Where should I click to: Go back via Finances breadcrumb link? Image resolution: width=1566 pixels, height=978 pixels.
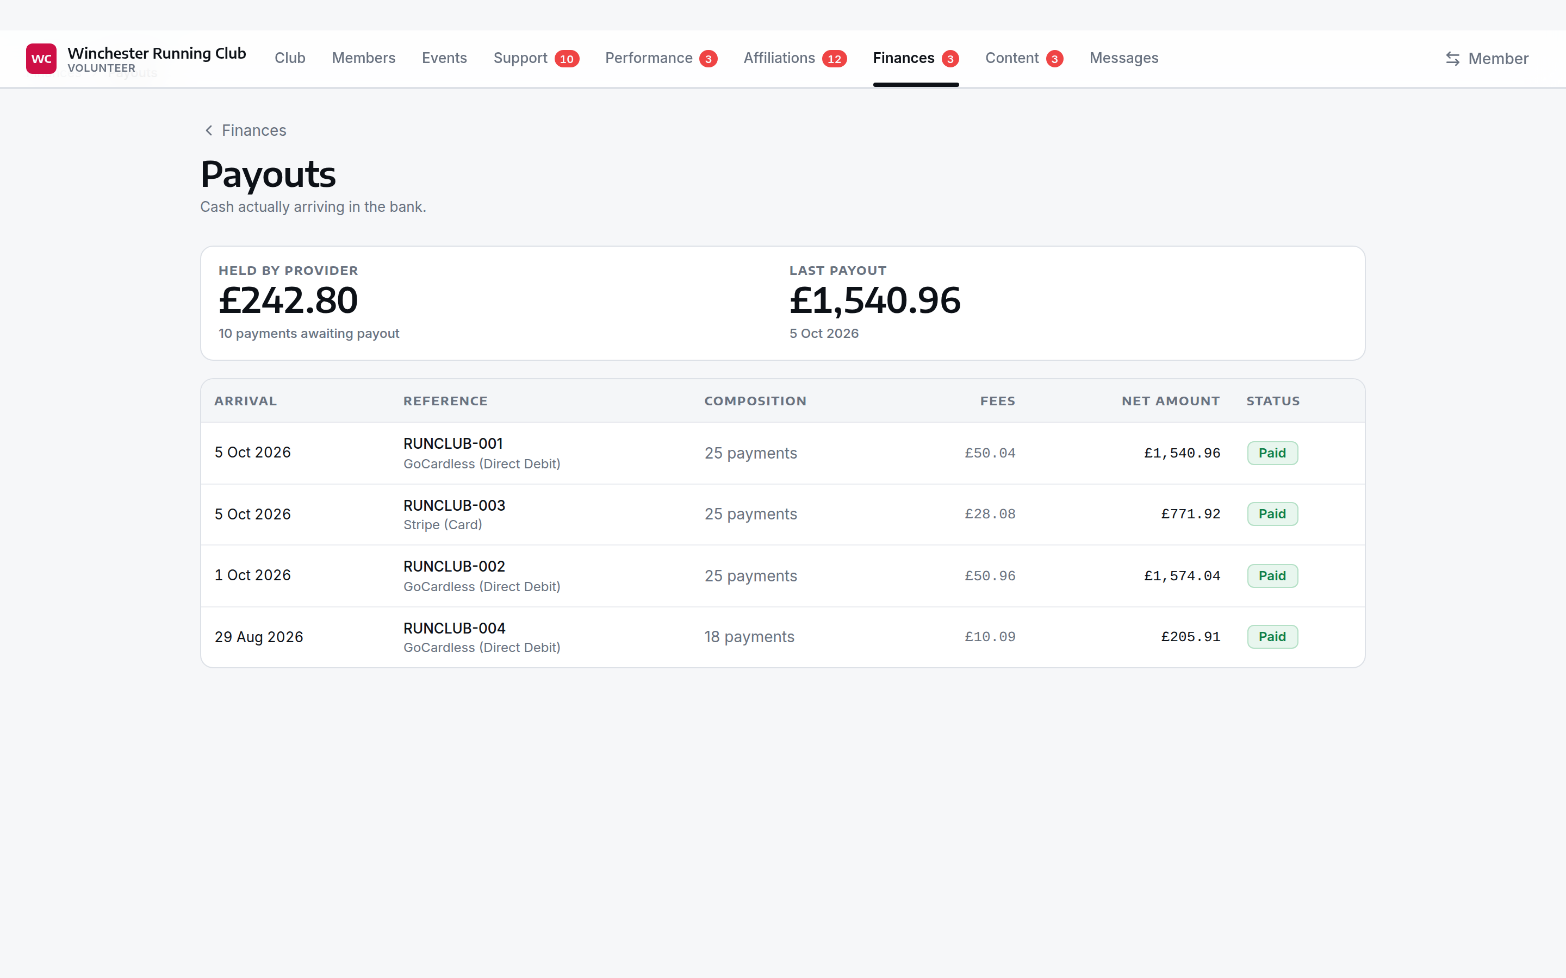click(254, 130)
